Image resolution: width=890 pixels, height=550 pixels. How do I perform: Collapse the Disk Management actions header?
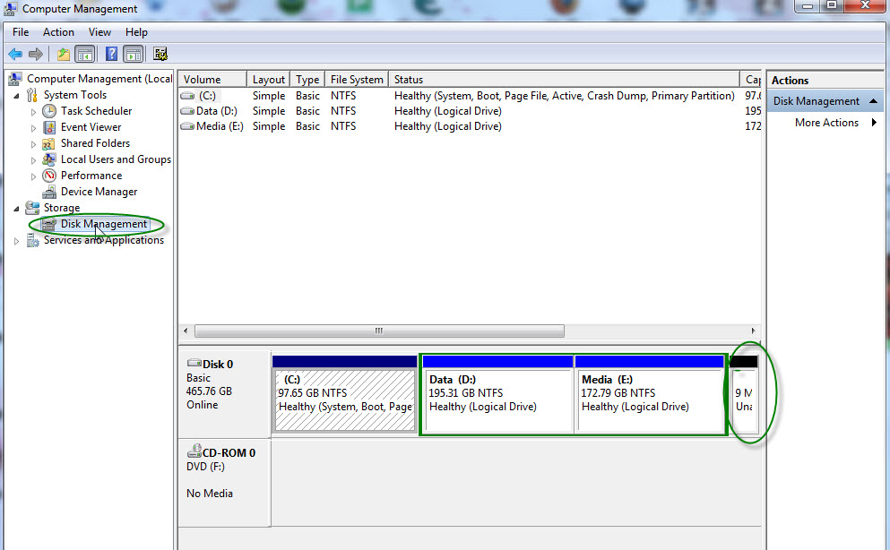tap(873, 101)
